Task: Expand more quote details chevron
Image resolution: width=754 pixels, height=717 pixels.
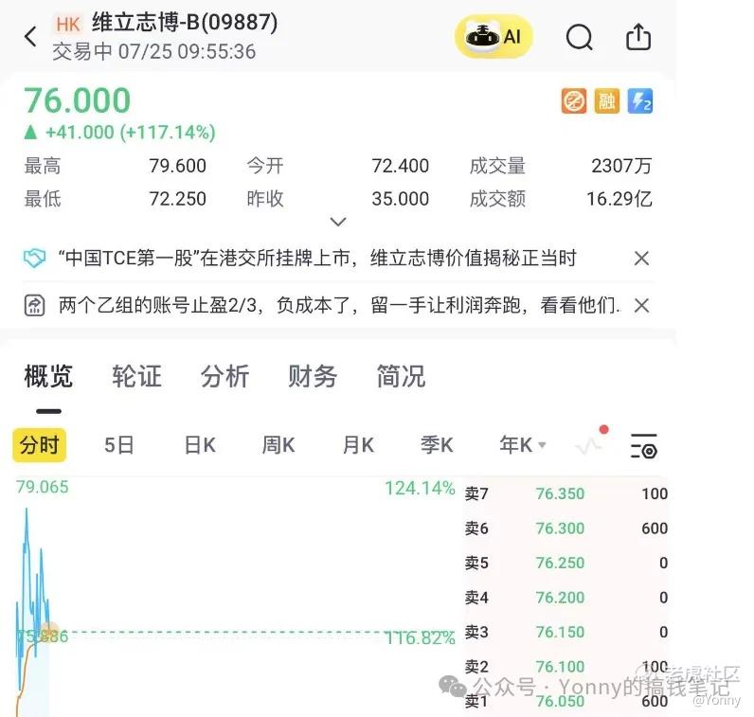Action: tap(338, 223)
